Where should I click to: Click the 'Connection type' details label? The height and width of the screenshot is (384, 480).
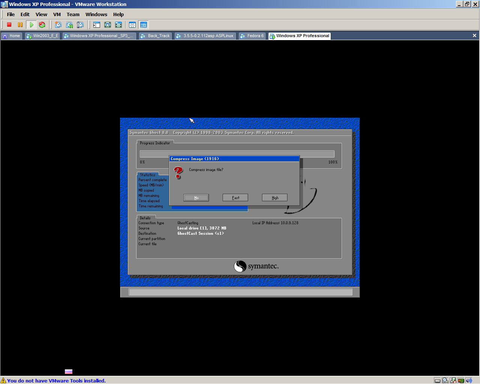point(151,223)
